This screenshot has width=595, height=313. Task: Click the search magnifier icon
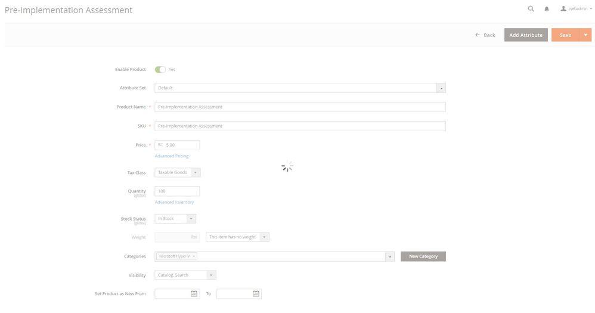pos(531,9)
